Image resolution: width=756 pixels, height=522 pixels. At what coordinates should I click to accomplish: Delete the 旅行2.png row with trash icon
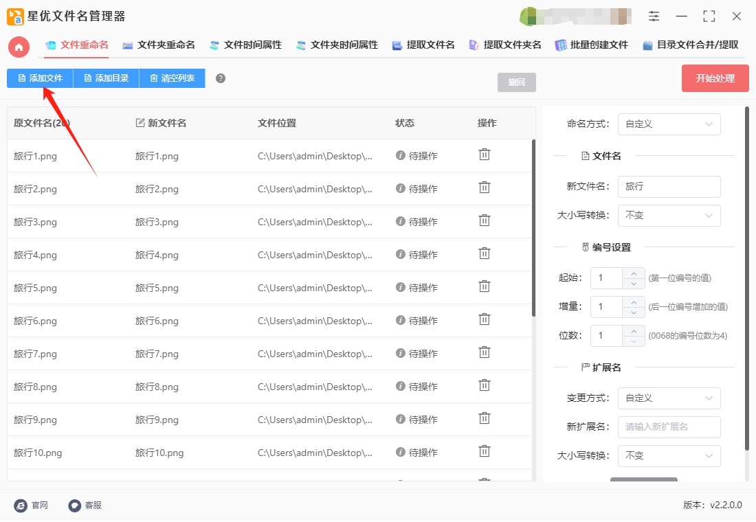coord(485,188)
